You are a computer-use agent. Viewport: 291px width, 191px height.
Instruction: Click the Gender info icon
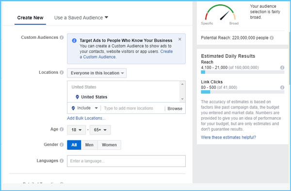pyautogui.click(x=62, y=144)
